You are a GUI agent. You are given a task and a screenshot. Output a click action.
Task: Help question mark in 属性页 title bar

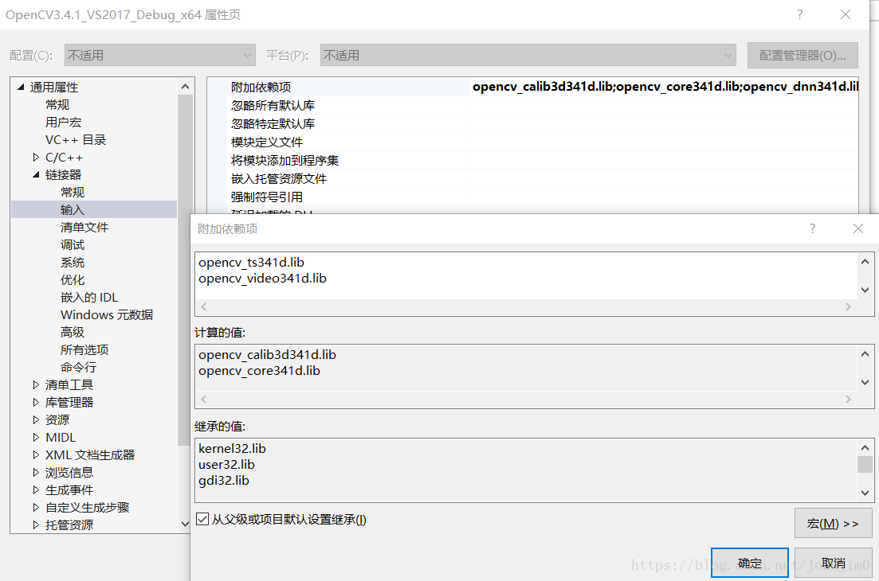[x=800, y=14]
